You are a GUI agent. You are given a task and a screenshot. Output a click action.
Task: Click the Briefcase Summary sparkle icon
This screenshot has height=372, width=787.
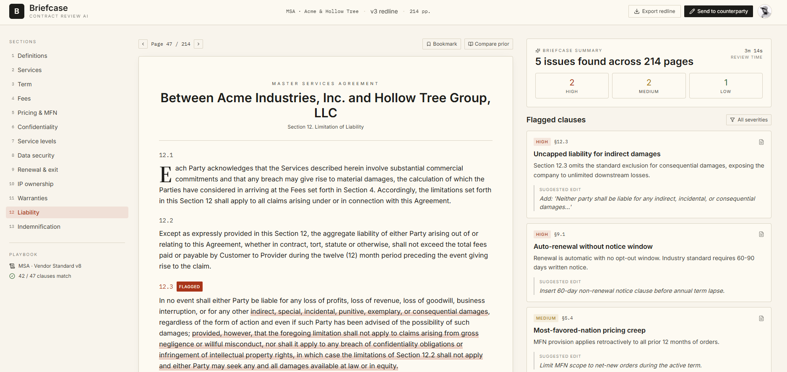pos(538,51)
